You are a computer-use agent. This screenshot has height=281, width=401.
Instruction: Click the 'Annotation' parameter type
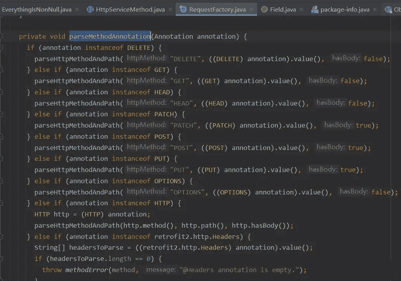click(173, 37)
